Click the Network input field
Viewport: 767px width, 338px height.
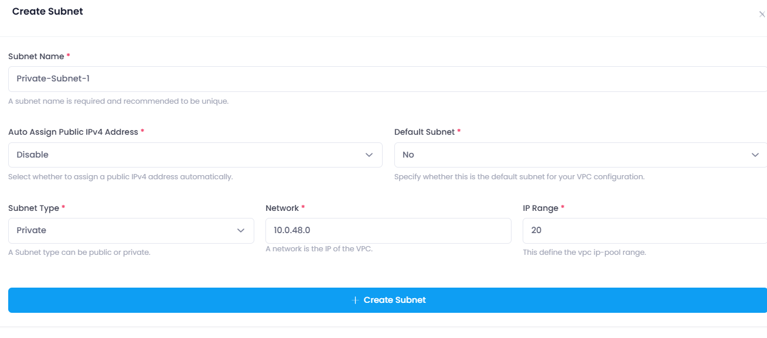coord(388,230)
